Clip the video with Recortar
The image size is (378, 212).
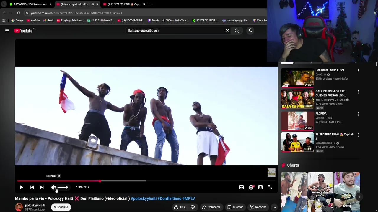[x=258, y=207]
